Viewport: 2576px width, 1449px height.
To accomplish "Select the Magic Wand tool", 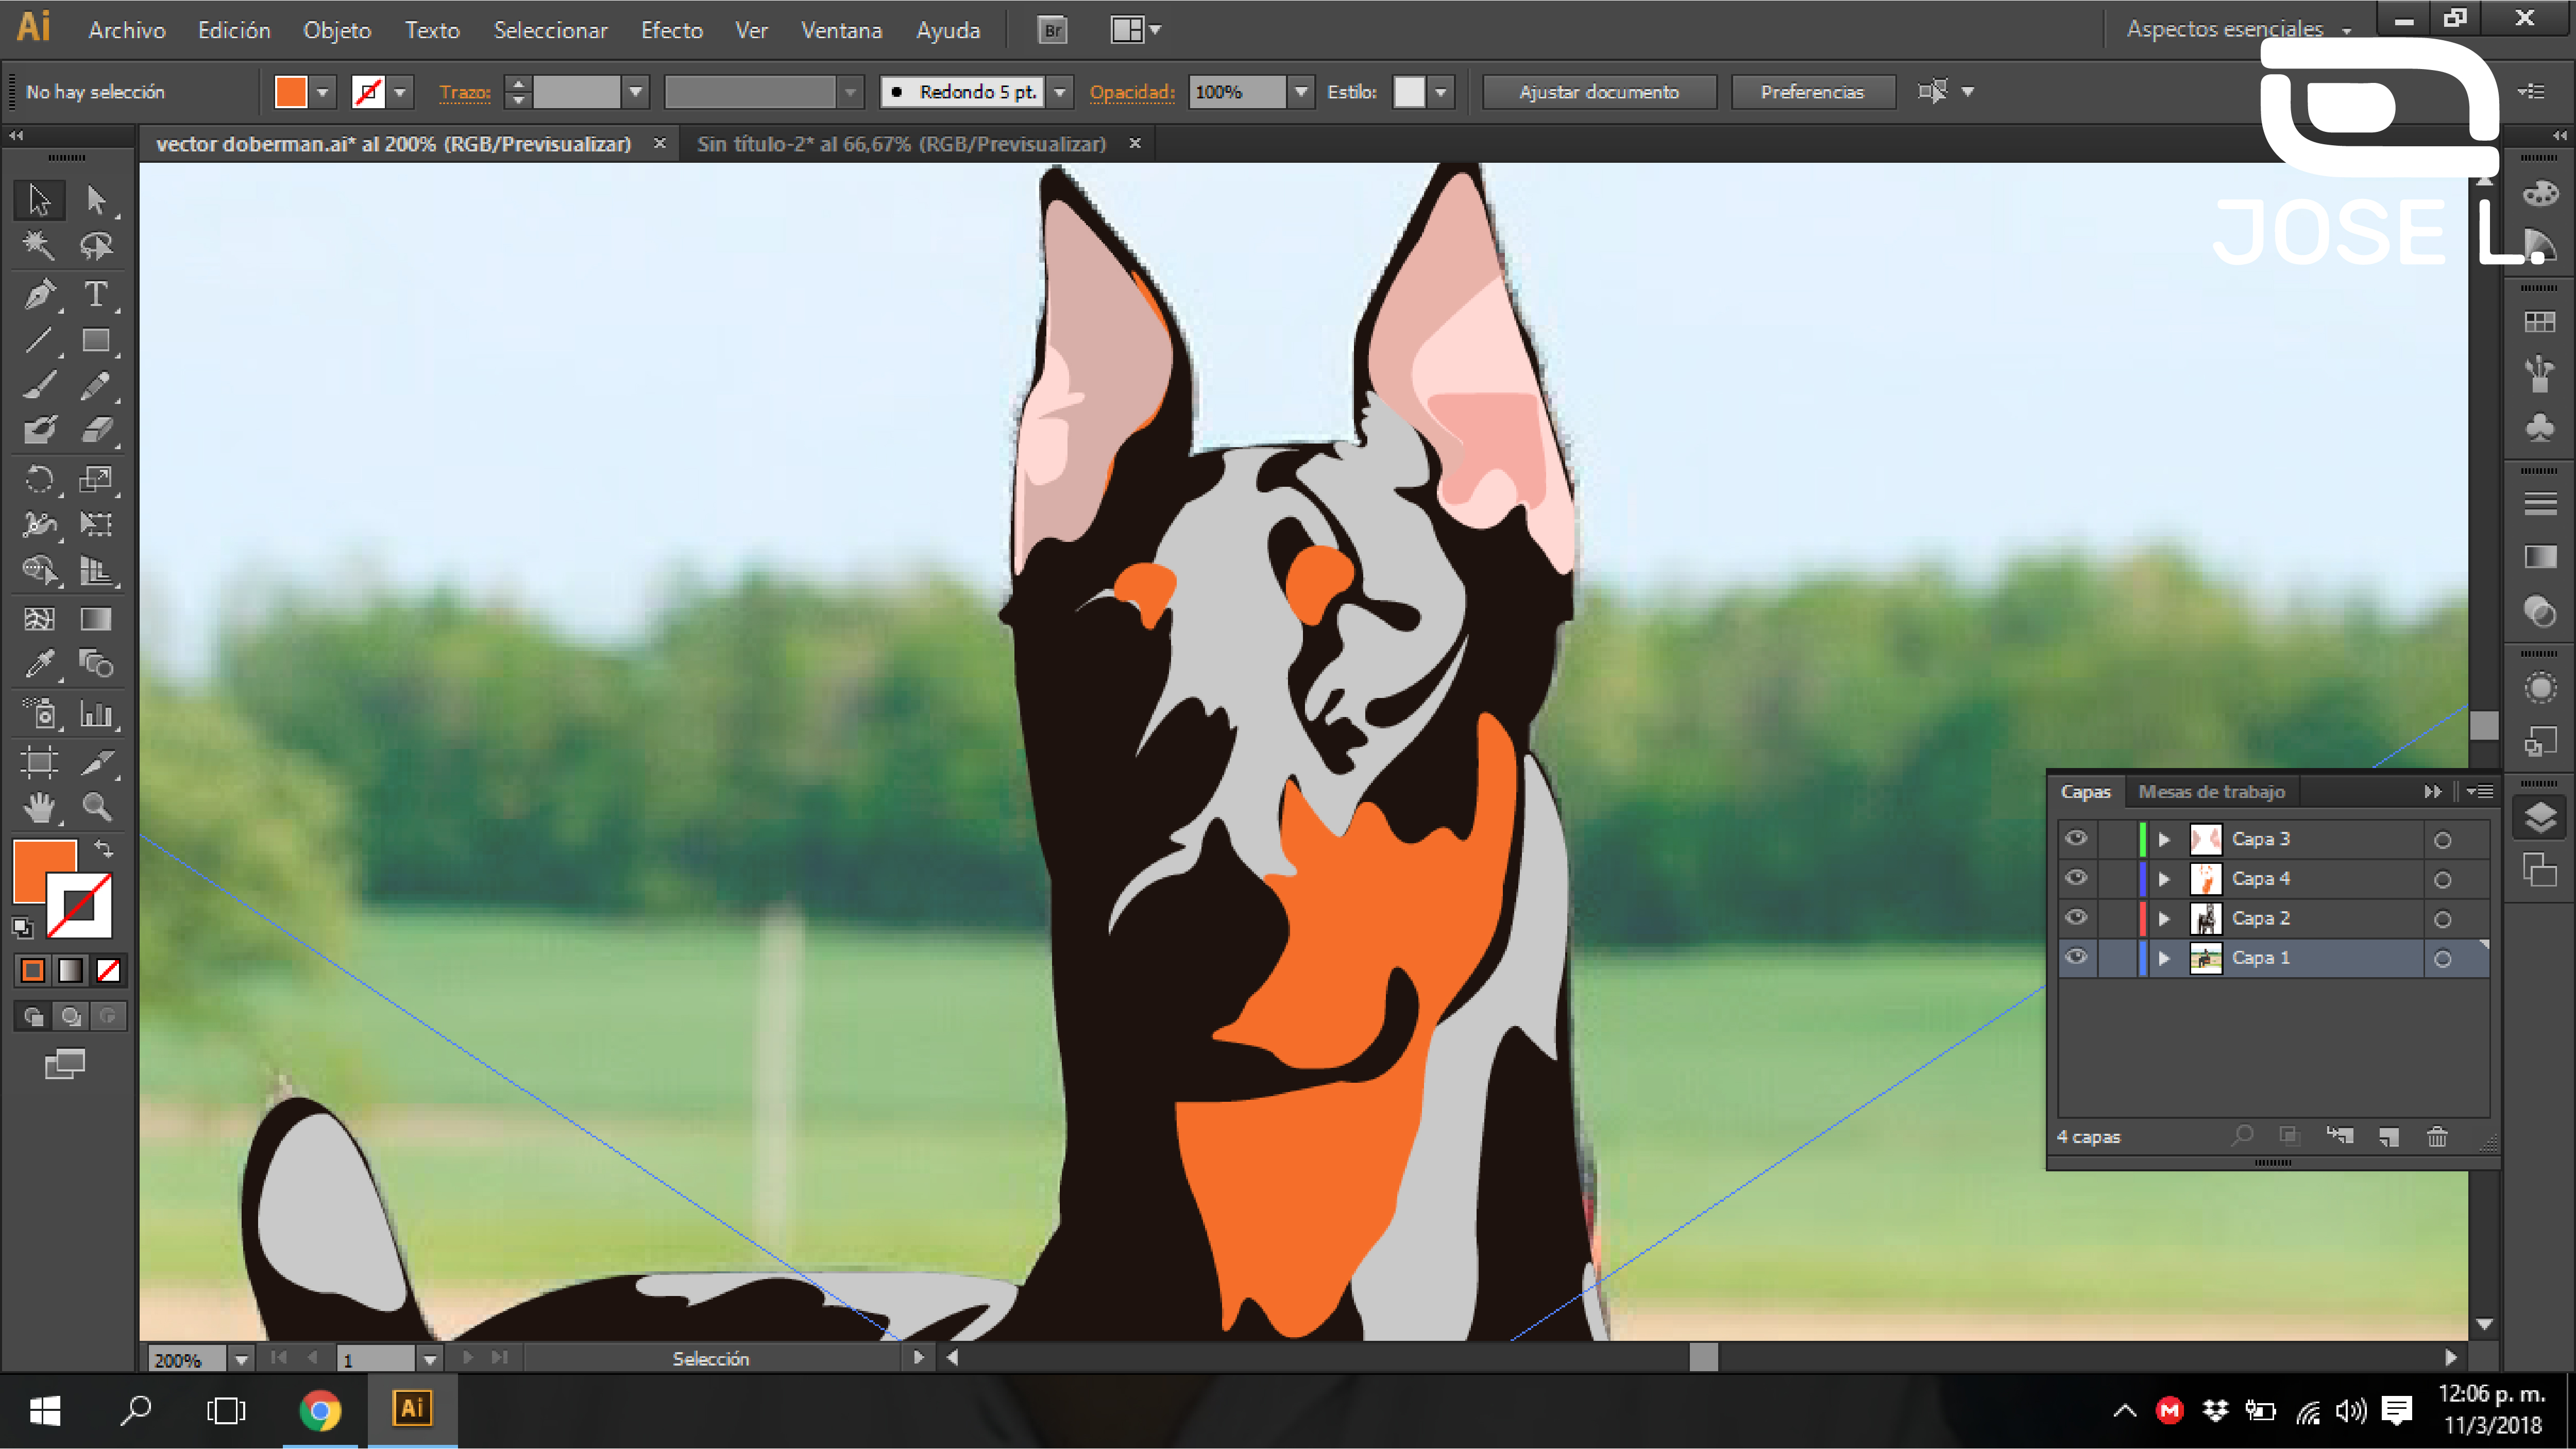I will coord(39,246).
